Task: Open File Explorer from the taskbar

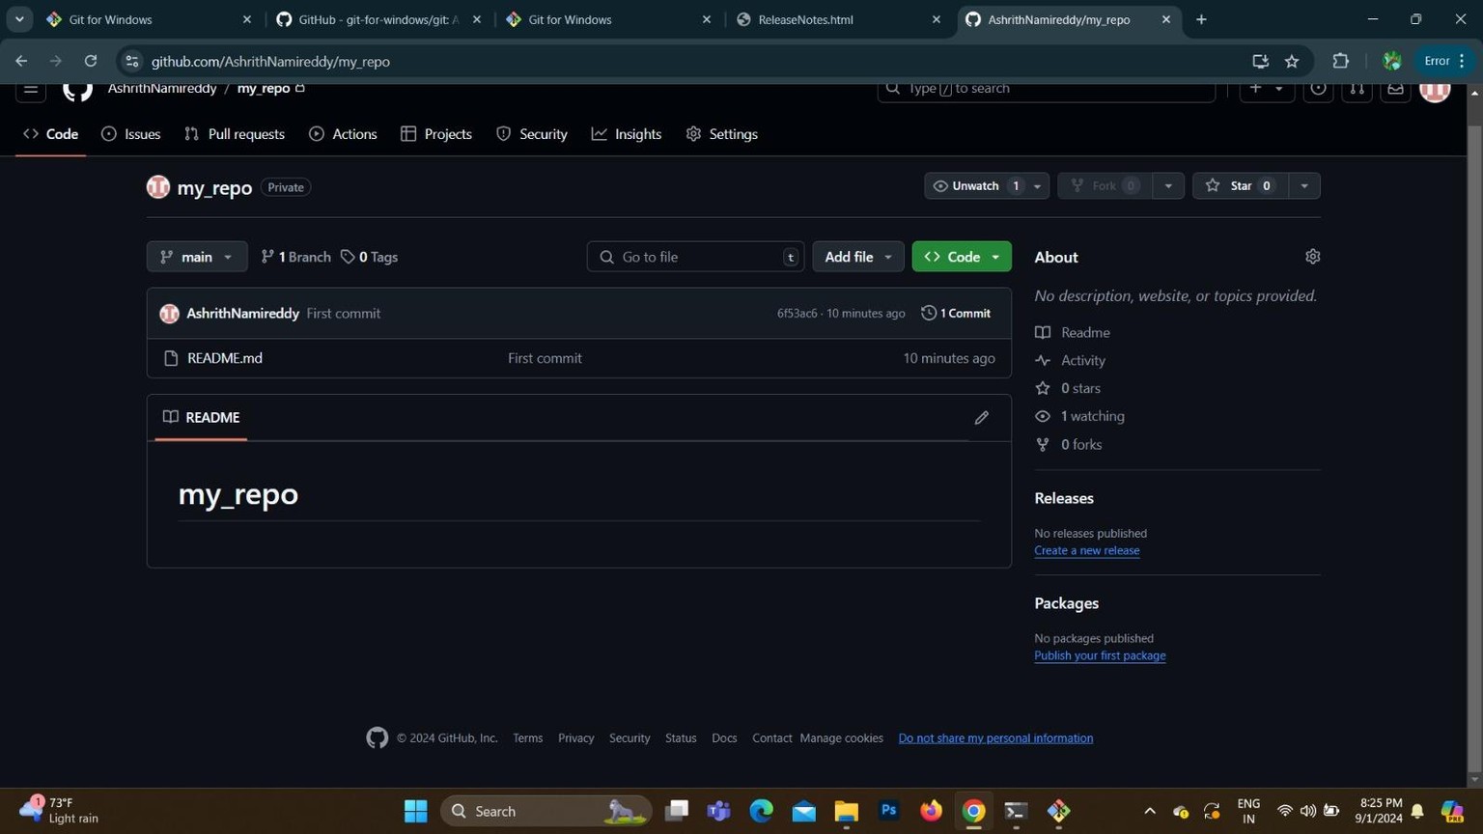Action: click(846, 812)
